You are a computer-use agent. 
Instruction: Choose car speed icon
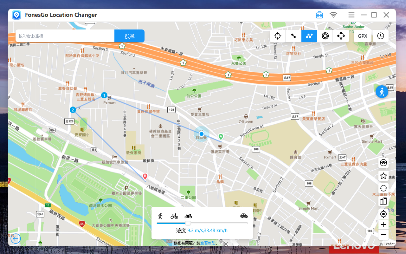tap(244, 216)
